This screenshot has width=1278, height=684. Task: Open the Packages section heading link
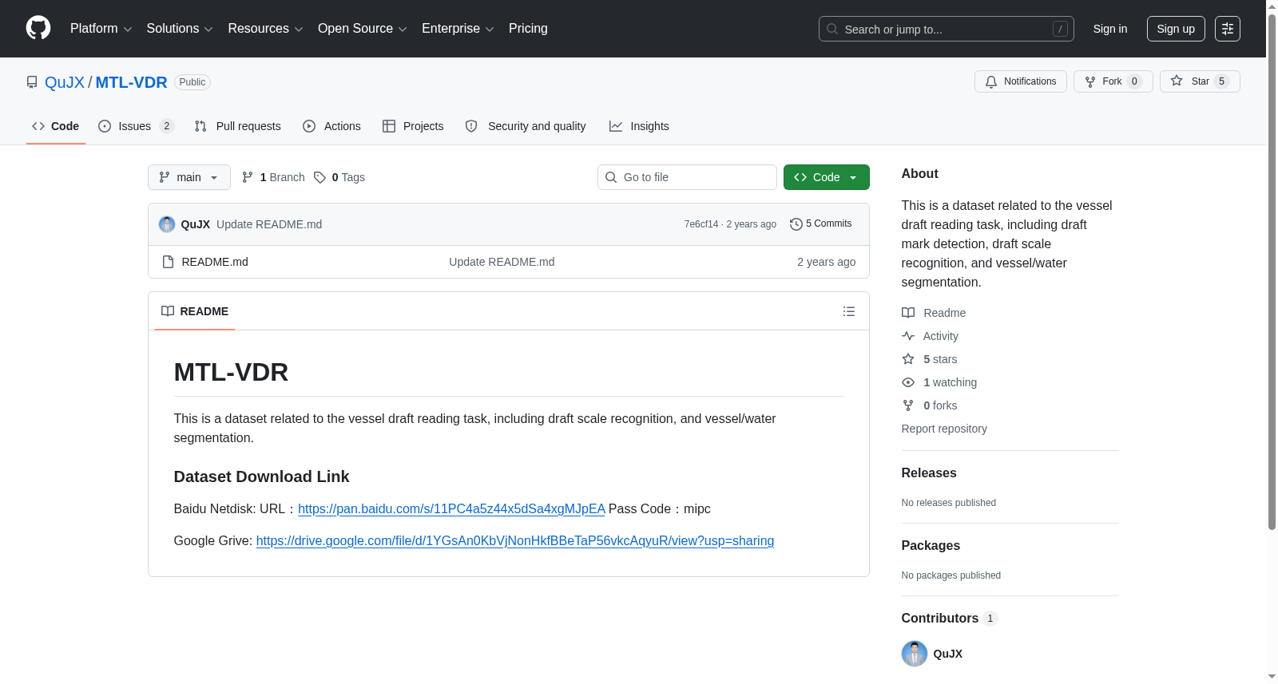931,546
